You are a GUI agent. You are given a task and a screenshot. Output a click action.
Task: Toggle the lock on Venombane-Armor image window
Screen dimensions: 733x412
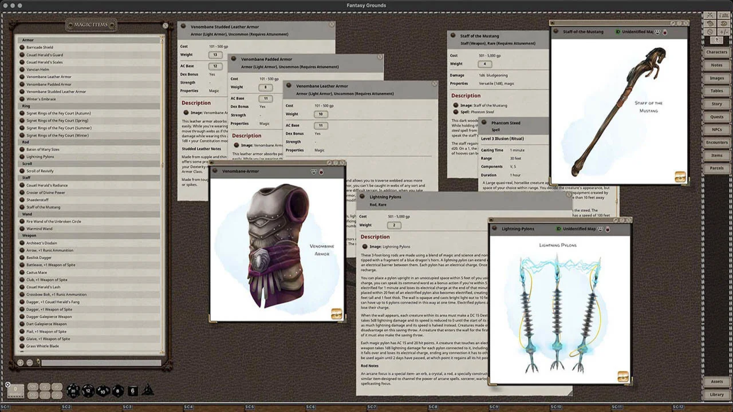point(321,172)
